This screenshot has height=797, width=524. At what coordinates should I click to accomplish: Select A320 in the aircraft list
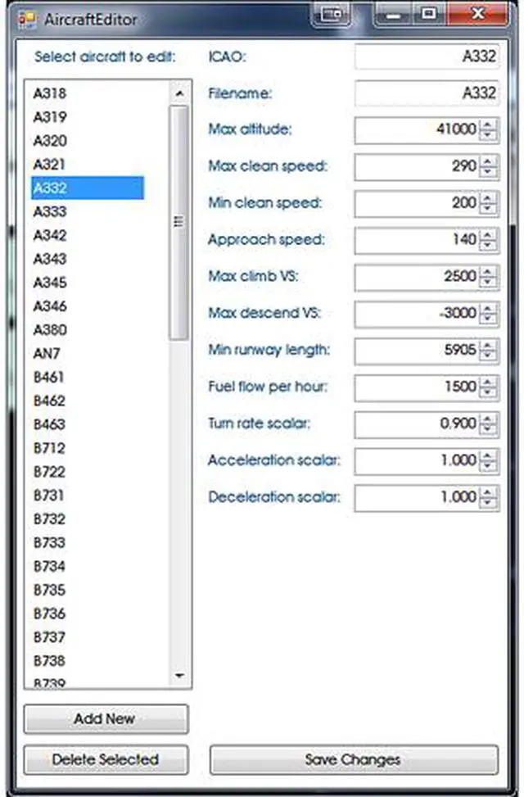50,141
